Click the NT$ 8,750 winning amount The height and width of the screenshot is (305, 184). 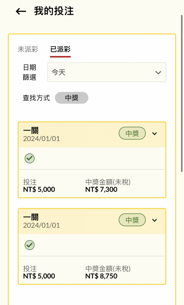[101, 276]
